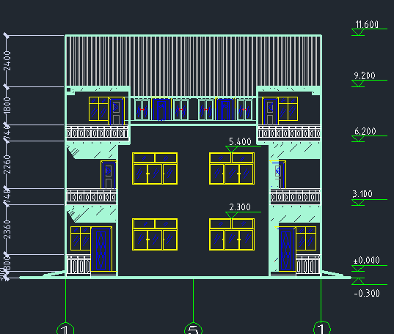Select the 2360 vertical dimension text
394x334 pixels.
(7, 229)
